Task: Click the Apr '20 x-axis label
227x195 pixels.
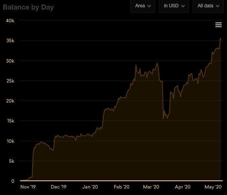Action: [182, 187]
